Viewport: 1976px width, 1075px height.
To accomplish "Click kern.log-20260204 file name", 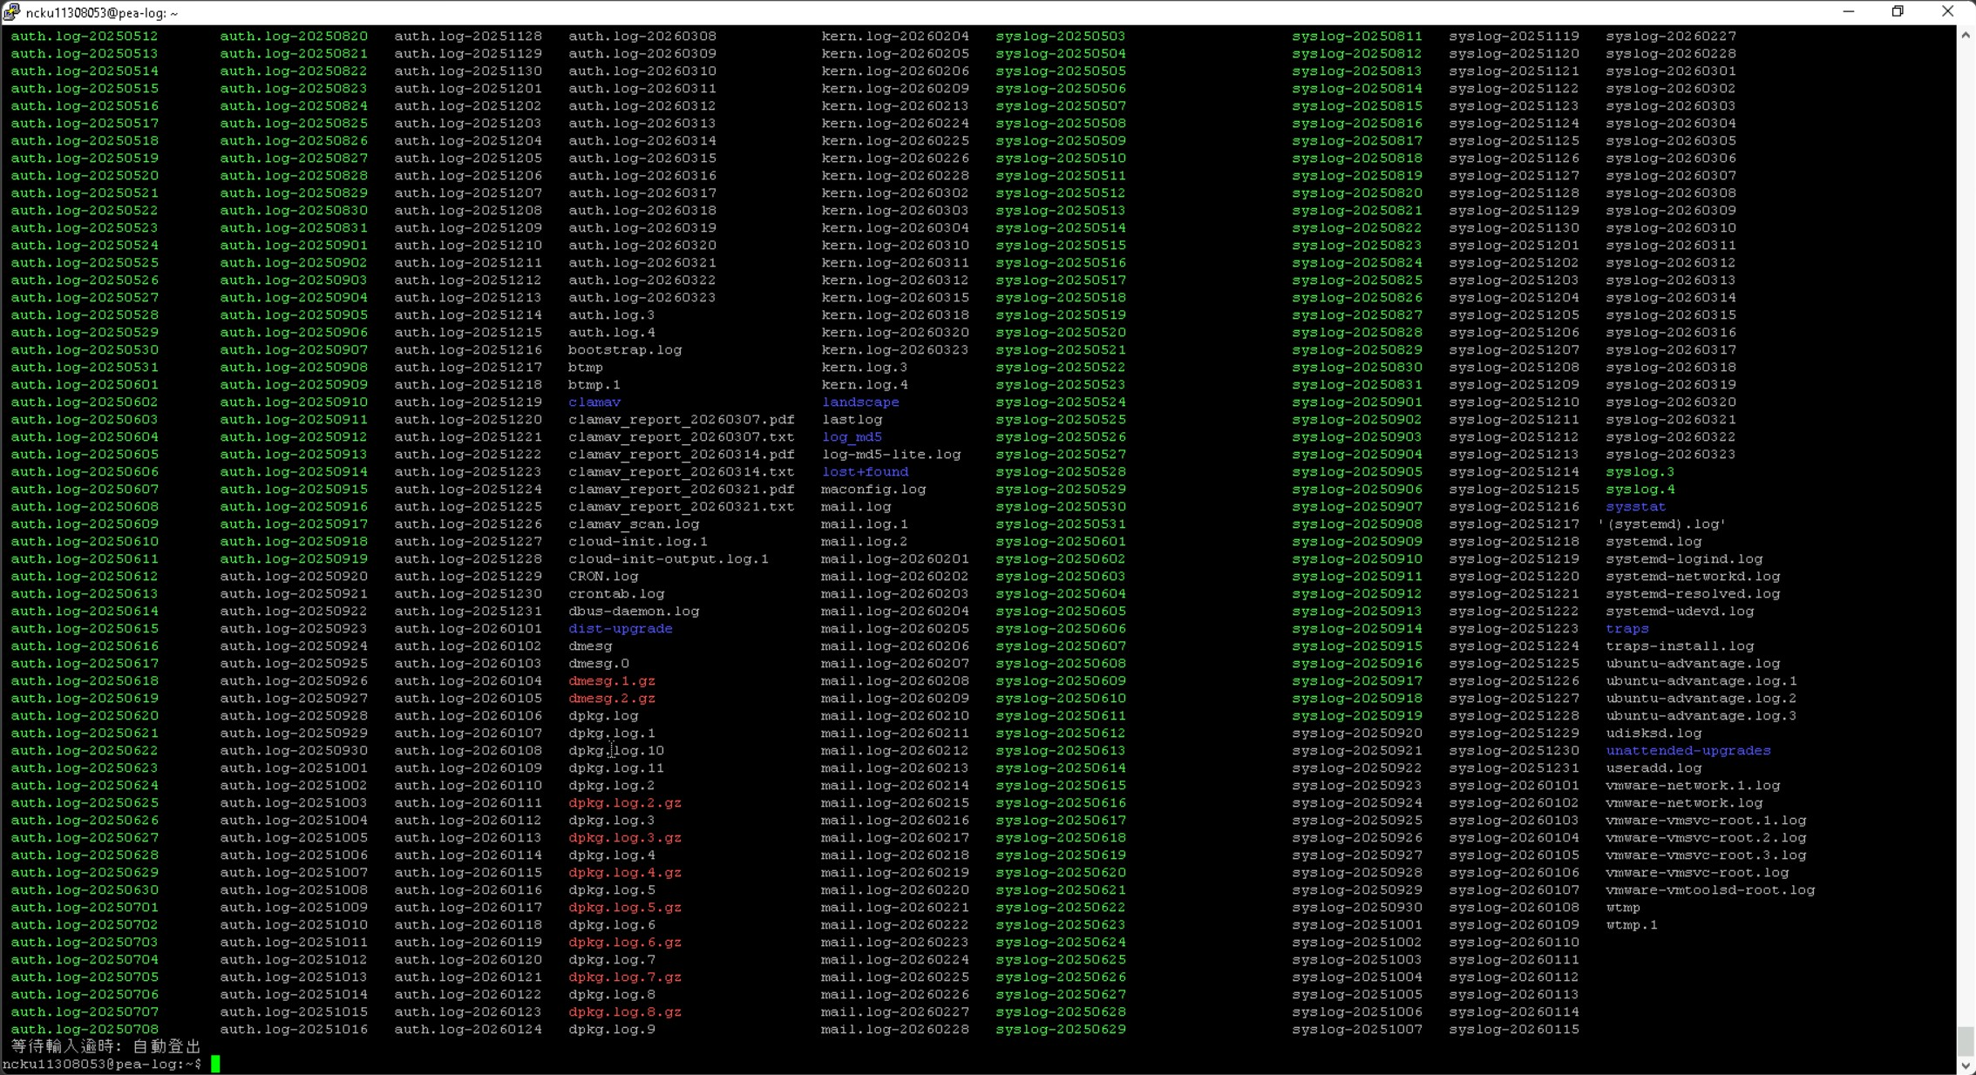I will tap(895, 36).
